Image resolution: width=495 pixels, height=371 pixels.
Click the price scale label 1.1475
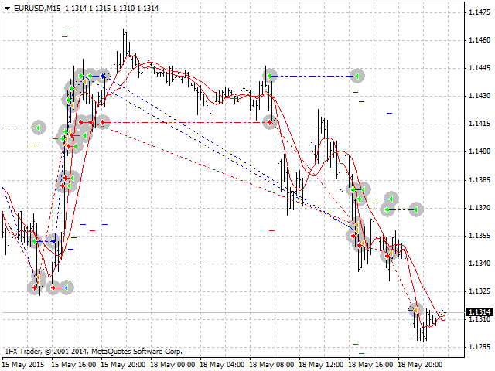click(480, 12)
